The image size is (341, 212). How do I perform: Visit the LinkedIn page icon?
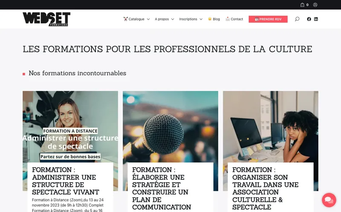tap(316, 19)
